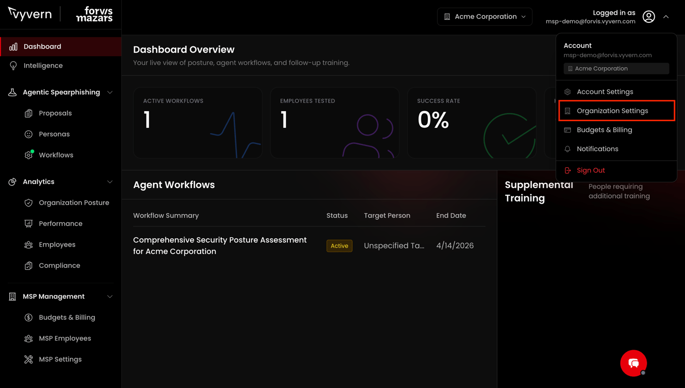Collapse the Analytics section chevron
Viewport: 685px width, 388px height.
(x=110, y=182)
